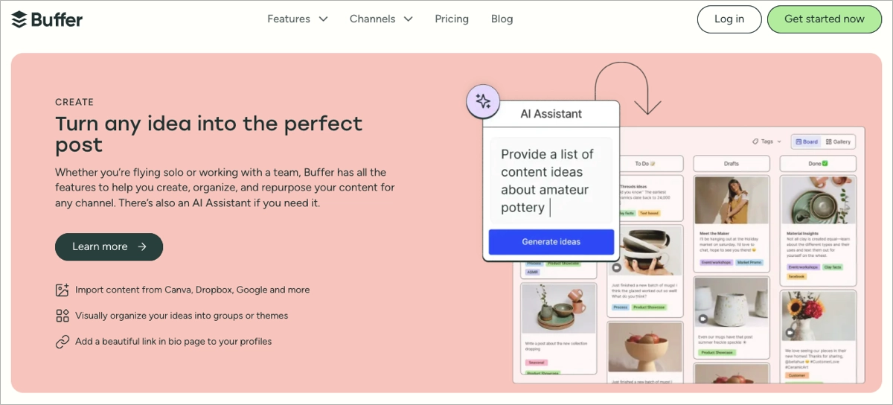Viewport: 893px width, 405px height.
Task: Click the Log in button
Action: 729,19
